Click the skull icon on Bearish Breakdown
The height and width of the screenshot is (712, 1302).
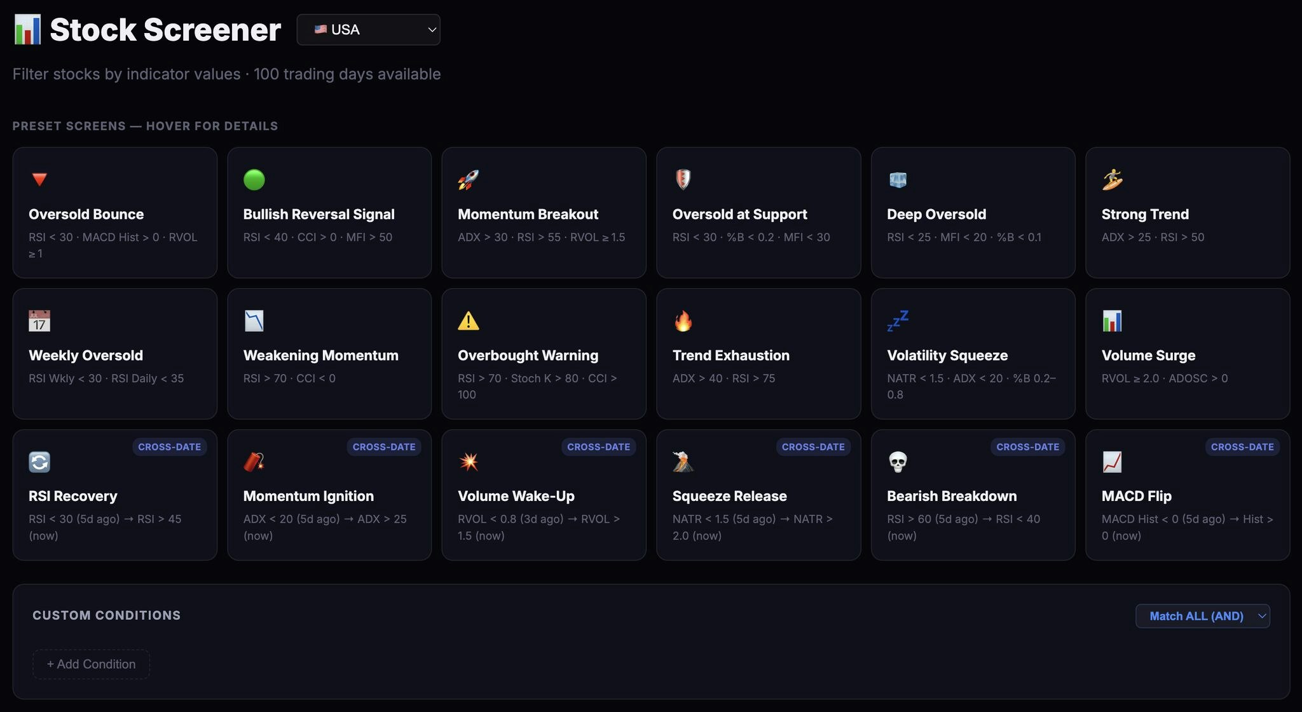tap(898, 462)
